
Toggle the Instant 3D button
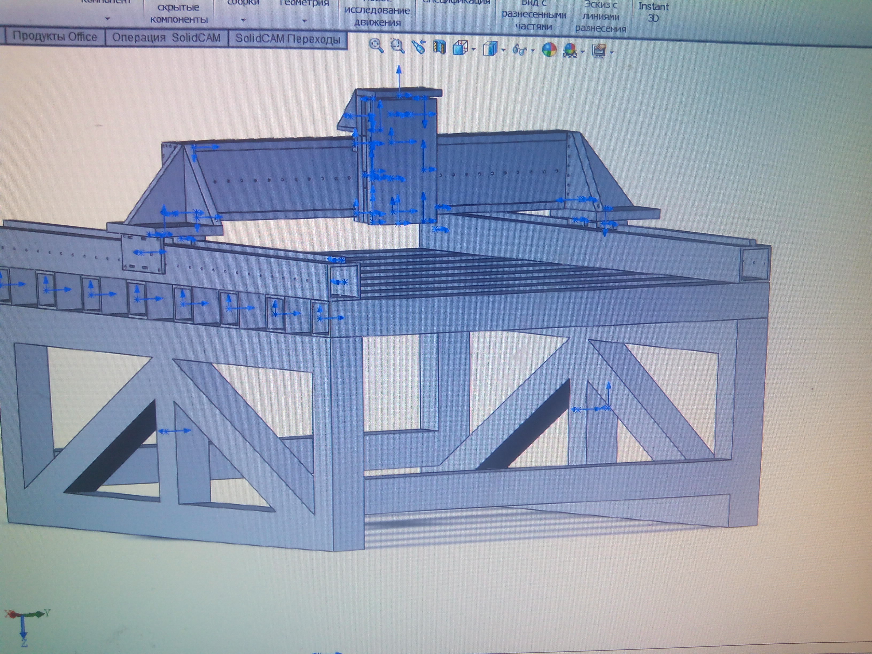(x=653, y=12)
